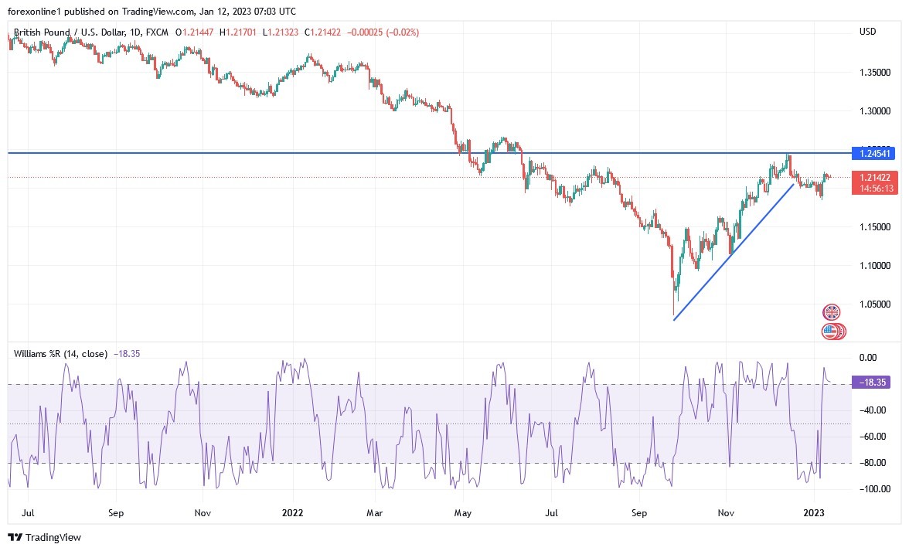Select the red 1.21422 current price label
909x551 pixels.
click(874, 179)
